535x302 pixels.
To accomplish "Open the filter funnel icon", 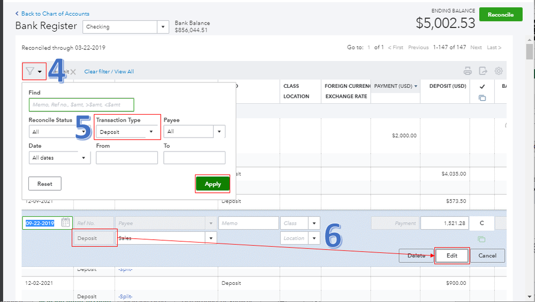I will pos(30,71).
